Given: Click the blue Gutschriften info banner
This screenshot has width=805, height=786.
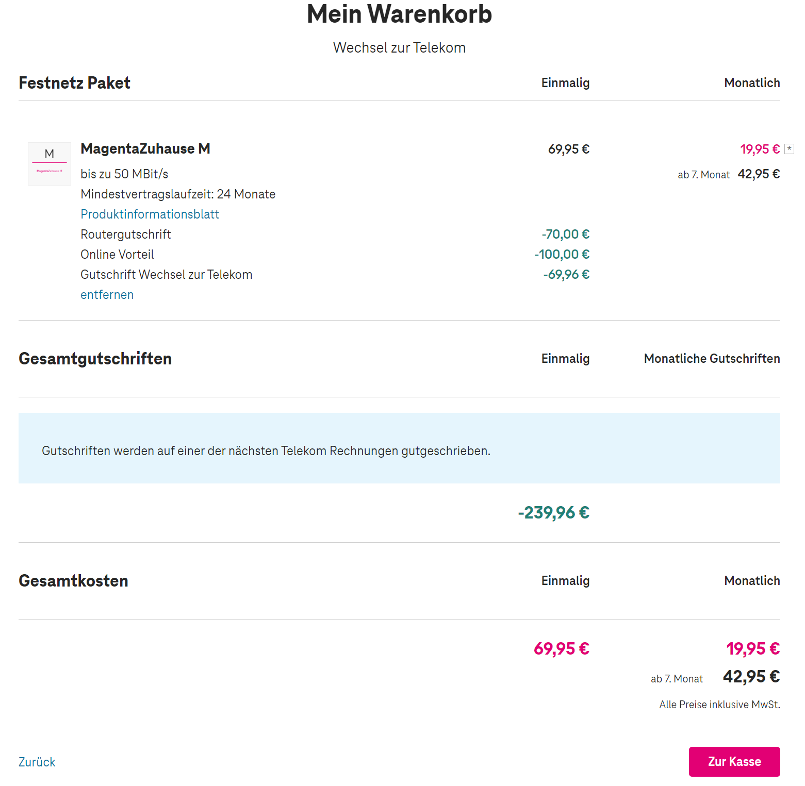Looking at the screenshot, I should click(399, 448).
